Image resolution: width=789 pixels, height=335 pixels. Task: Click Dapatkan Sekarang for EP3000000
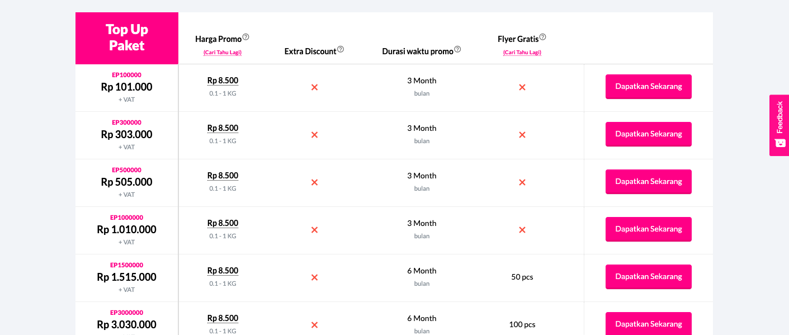[648, 324]
